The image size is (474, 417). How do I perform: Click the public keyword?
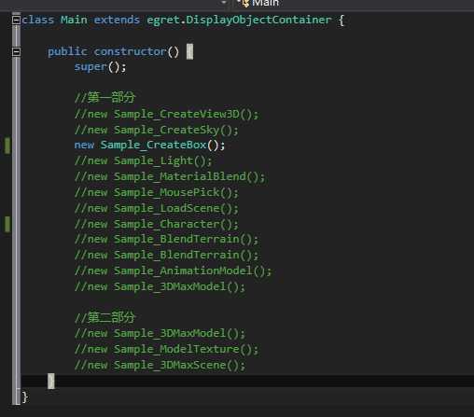pos(67,51)
